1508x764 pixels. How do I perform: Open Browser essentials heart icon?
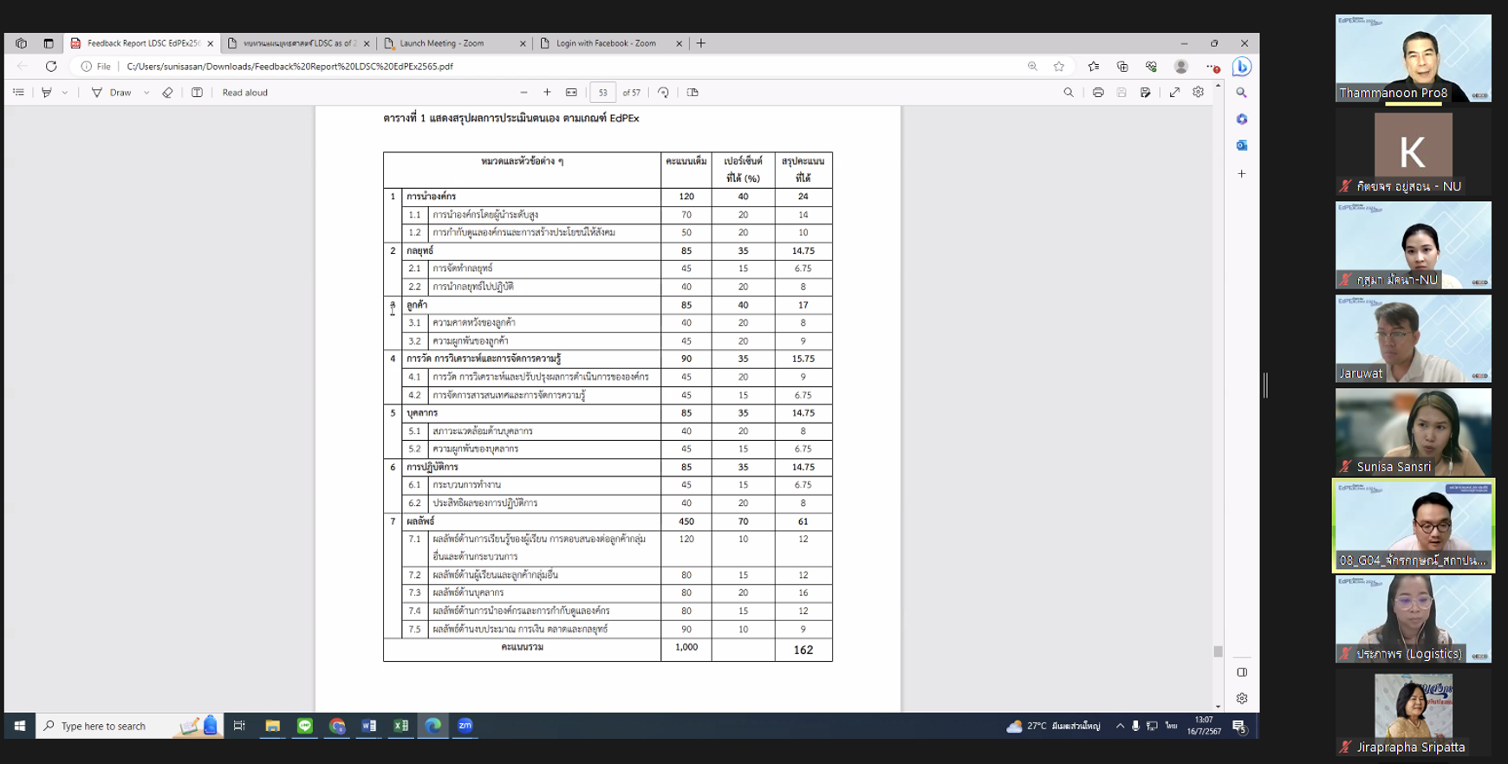coord(1151,67)
